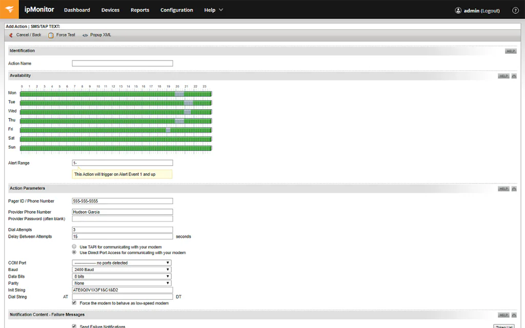Click the Saturday availability bar
This screenshot has height=328, width=525.
pyautogui.click(x=116, y=139)
